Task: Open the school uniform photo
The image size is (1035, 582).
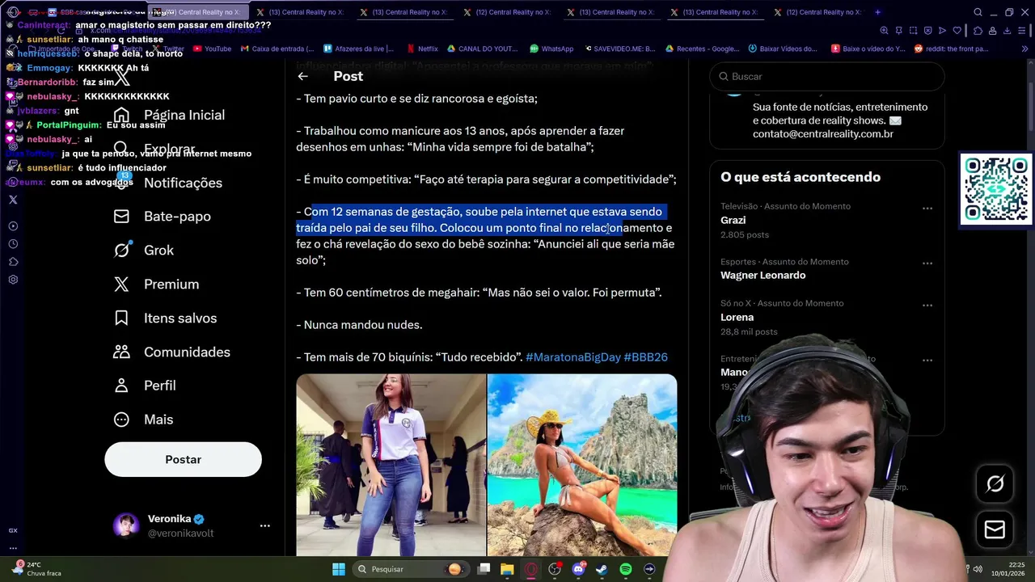Action: click(x=391, y=465)
